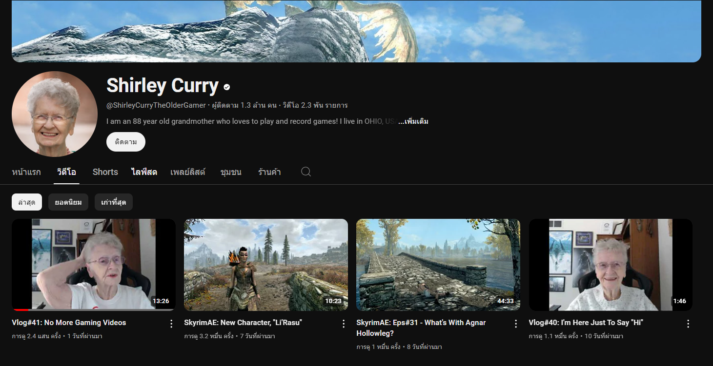Click views text 'การดู 2.4 แสน ครั้ง'
Image resolution: width=713 pixels, height=366 pixels.
pos(36,336)
